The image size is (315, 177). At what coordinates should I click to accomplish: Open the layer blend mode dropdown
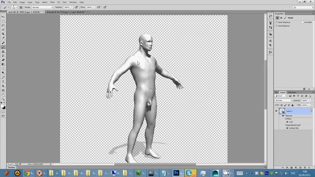tap(283, 100)
